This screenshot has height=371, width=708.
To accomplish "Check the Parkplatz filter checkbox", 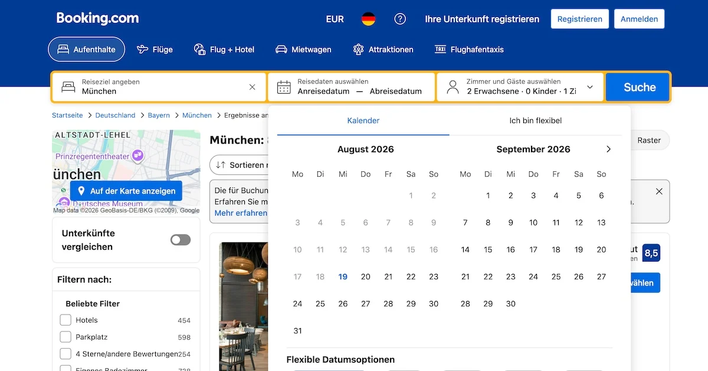I will tap(65, 337).
